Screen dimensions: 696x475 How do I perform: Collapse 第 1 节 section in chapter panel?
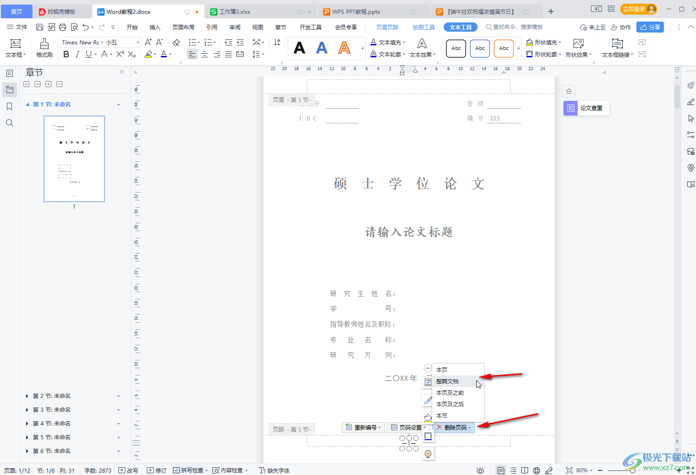[x=27, y=105]
